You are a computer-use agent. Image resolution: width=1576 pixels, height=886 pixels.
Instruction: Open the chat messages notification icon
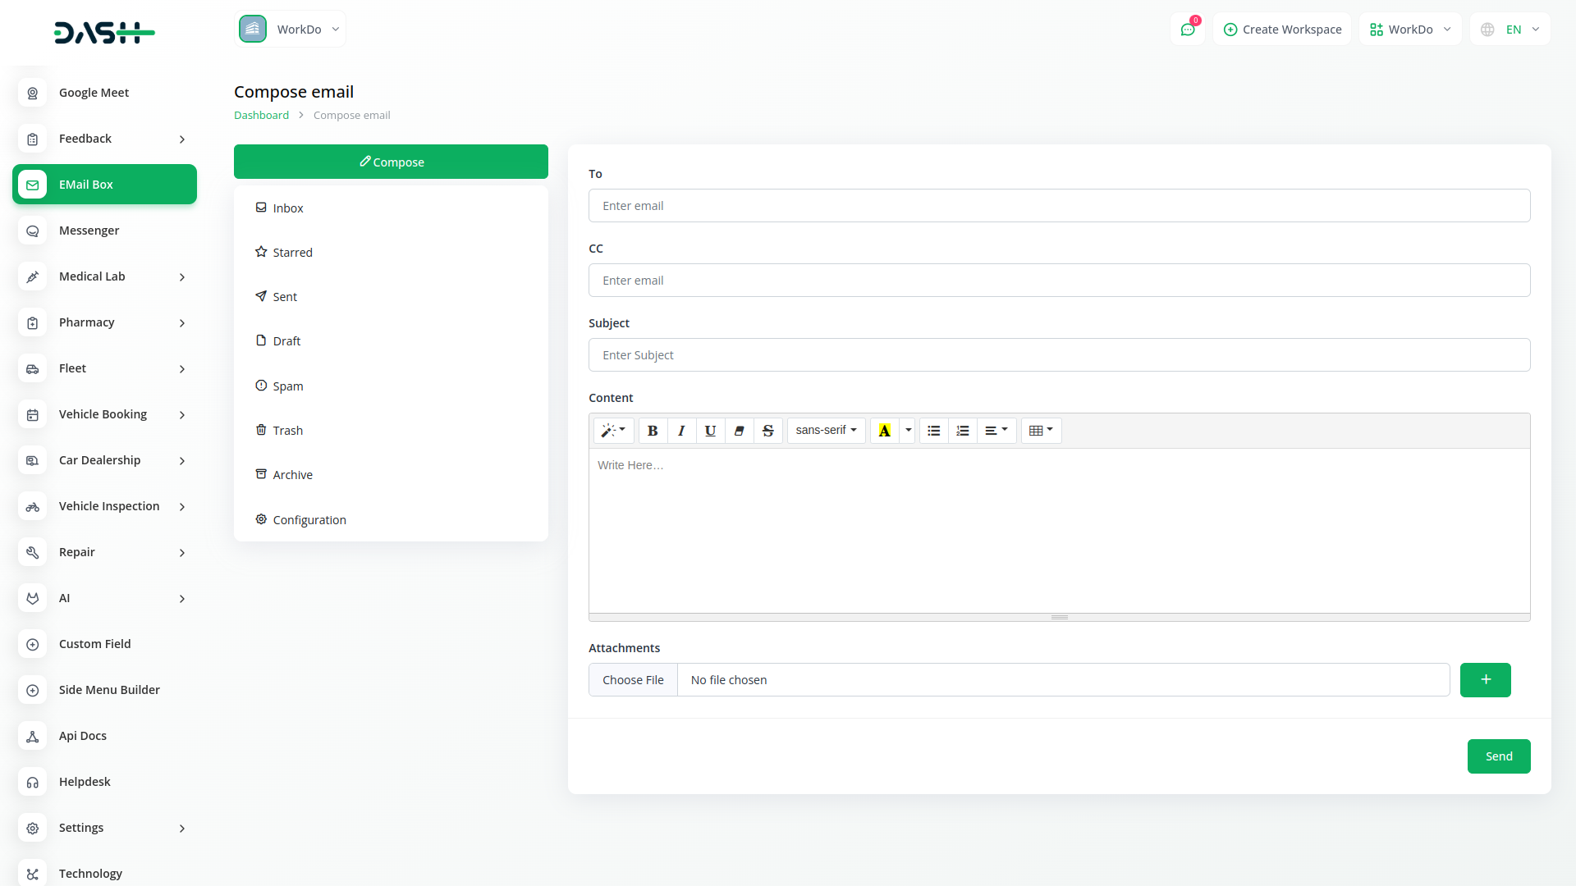click(1188, 30)
